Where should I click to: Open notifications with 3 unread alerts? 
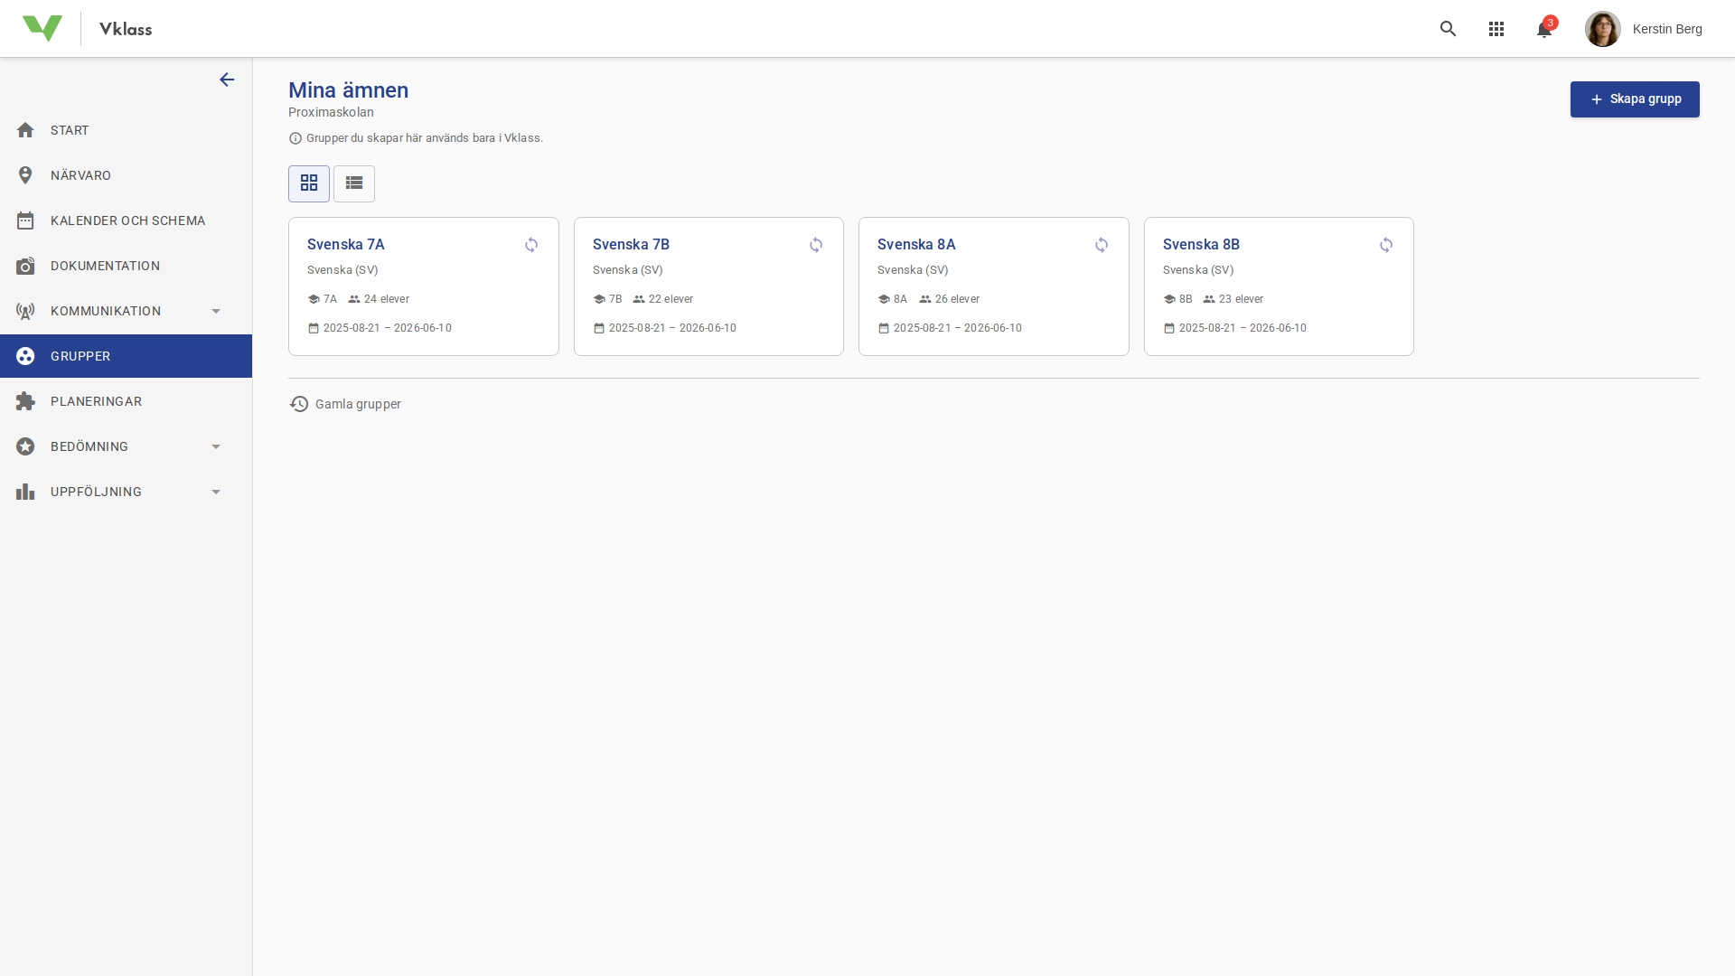[x=1544, y=28]
